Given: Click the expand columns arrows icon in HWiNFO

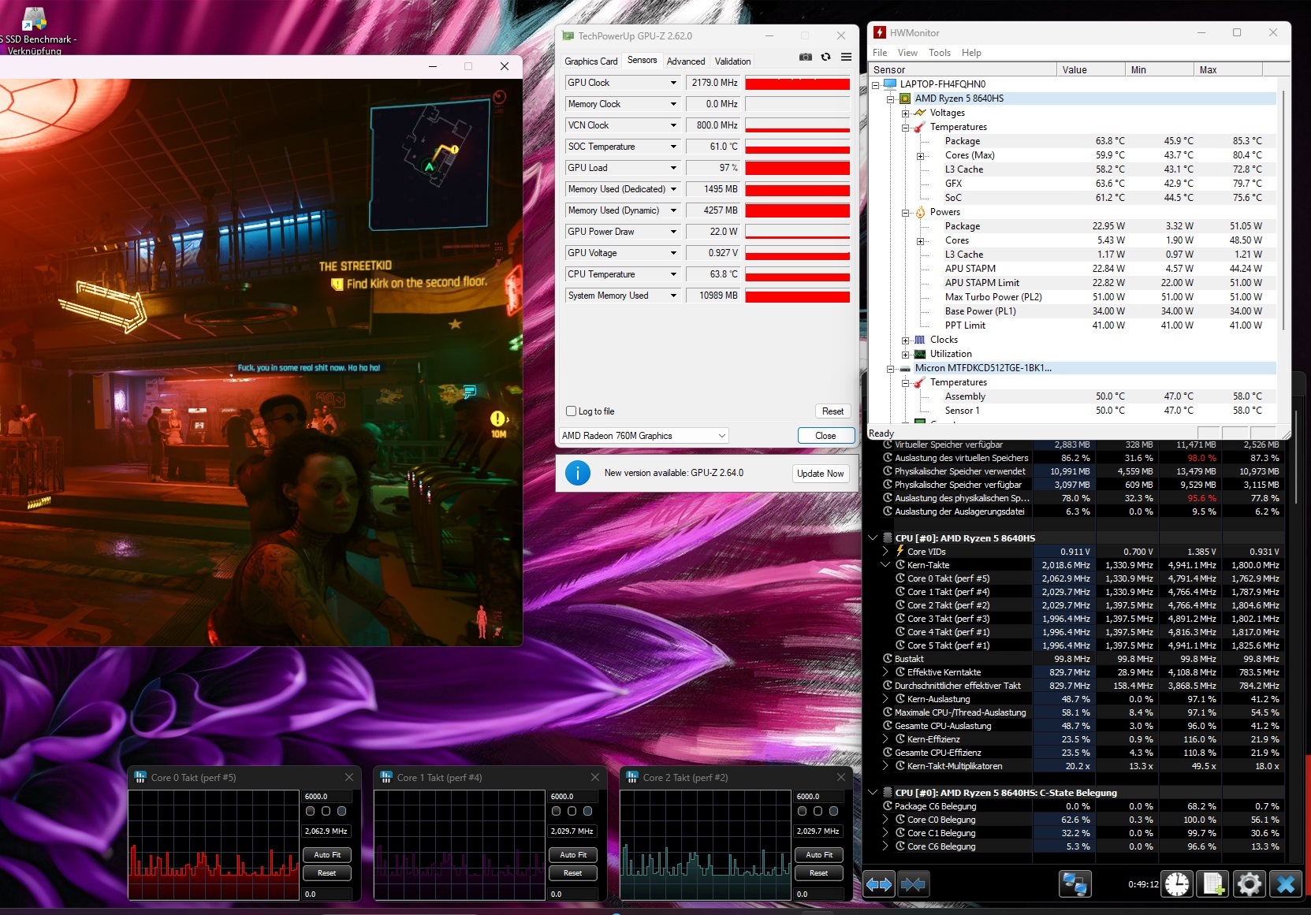Looking at the screenshot, I should tap(879, 884).
